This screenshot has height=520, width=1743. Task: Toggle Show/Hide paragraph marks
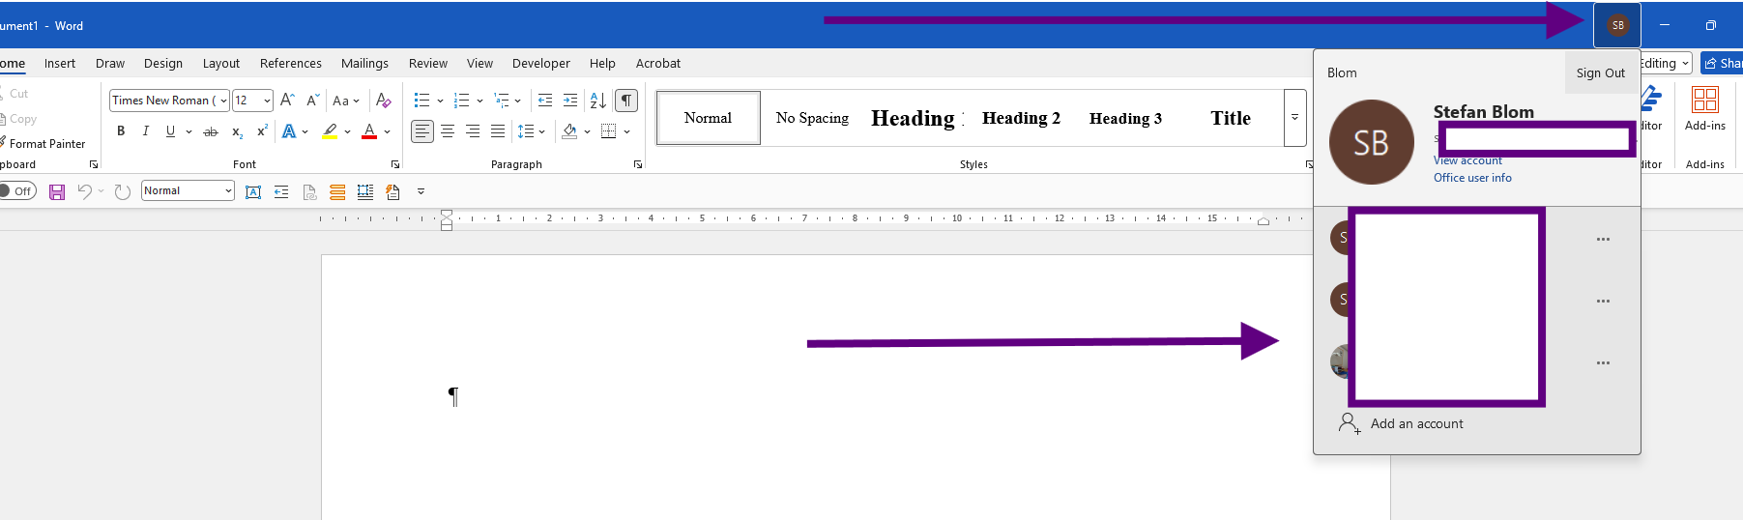(x=626, y=101)
